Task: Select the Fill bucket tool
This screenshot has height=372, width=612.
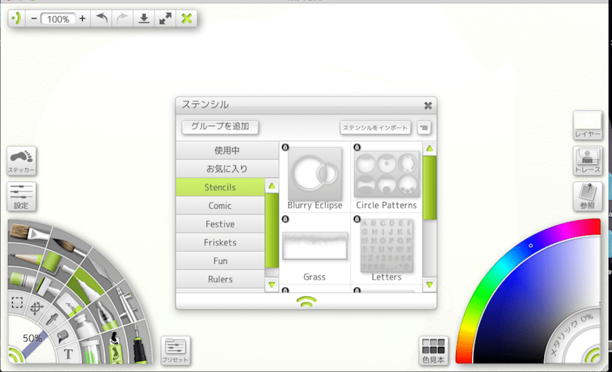Action: [63, 337]
